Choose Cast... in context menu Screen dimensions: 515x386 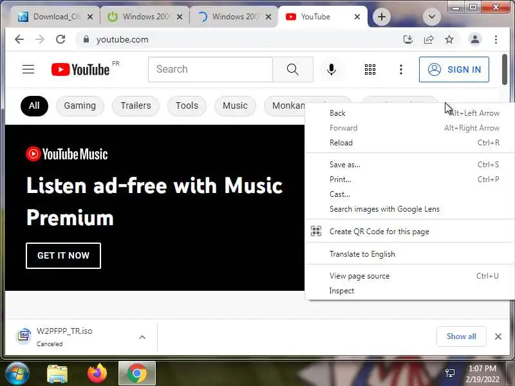409,194
